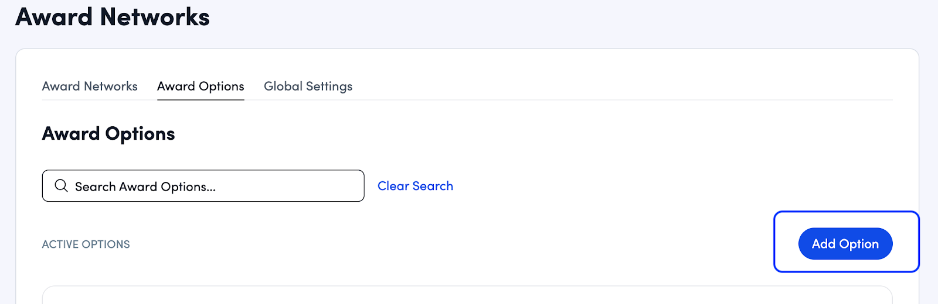Click the "Search Award Options..." placeholder text

click(x=145, y=186)
